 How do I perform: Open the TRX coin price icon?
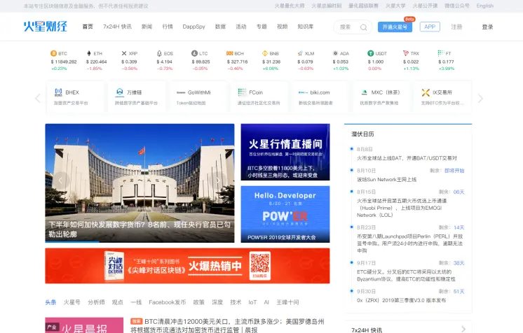pos(406,53)
